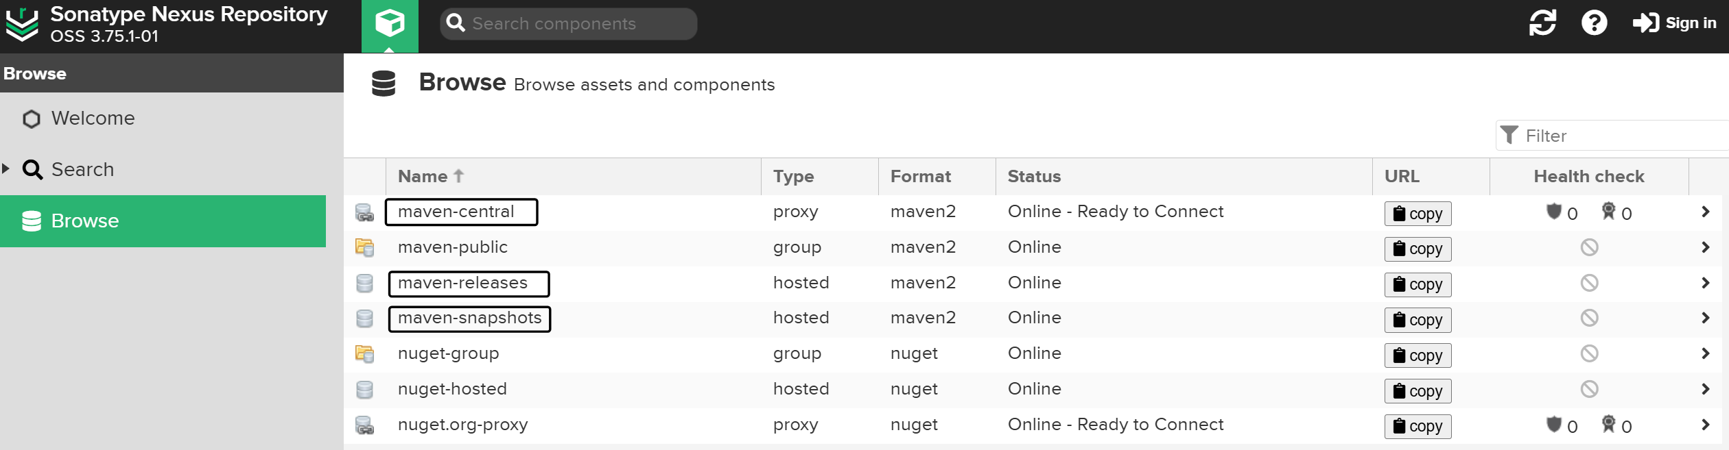Expand nuget.org-proxy row chevron
This screenshot has width=1729, height=450.
1706,425
